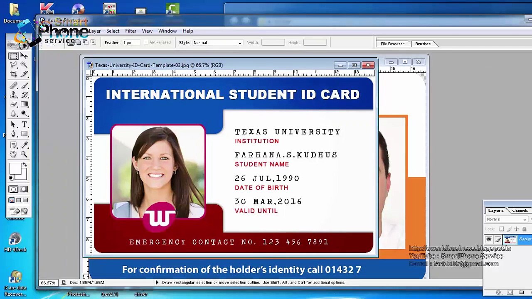The width and height of the screenshot is (532, 299).
Task: Click the Feather input field
Action: tap(131, 42)
